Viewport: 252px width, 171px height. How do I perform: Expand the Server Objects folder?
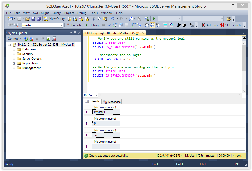pos(14,59)
